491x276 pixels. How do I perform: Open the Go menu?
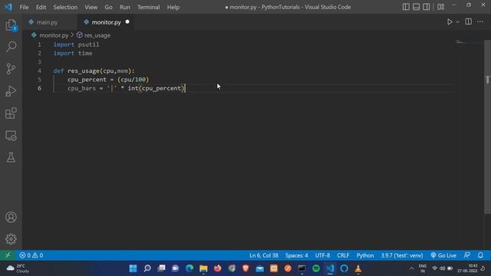108,7
